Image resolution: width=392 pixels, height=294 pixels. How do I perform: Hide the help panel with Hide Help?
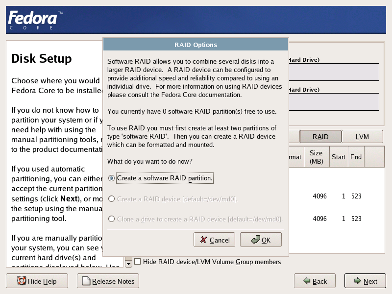point(37,281)
